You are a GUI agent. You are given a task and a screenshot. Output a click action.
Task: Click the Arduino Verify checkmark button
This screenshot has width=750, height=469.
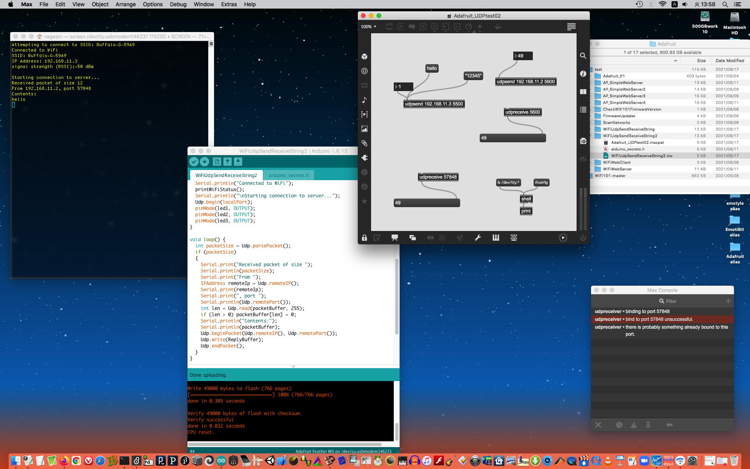click(193, 161)
